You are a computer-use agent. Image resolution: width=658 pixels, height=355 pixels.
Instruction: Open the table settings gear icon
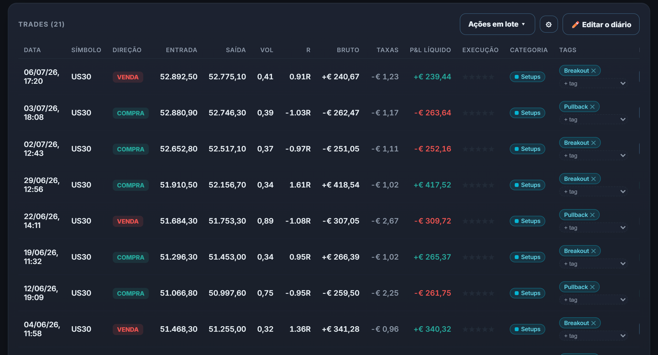[549, 25]
